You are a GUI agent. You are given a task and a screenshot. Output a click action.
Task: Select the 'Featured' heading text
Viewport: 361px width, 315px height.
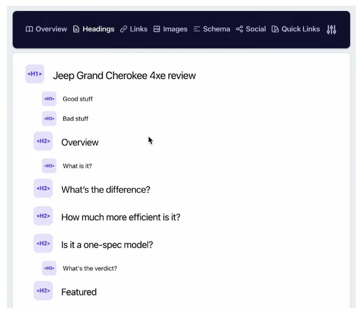pos(79,292)
